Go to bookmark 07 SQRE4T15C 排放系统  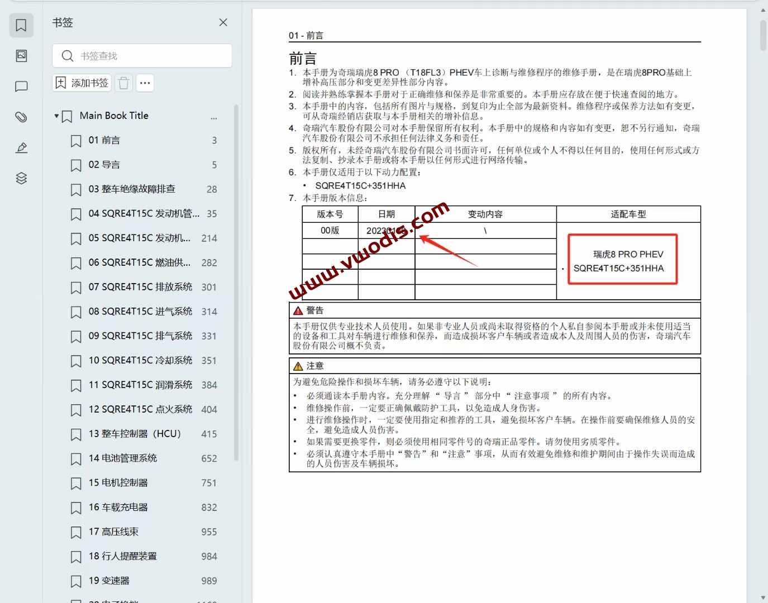point(140,286)
